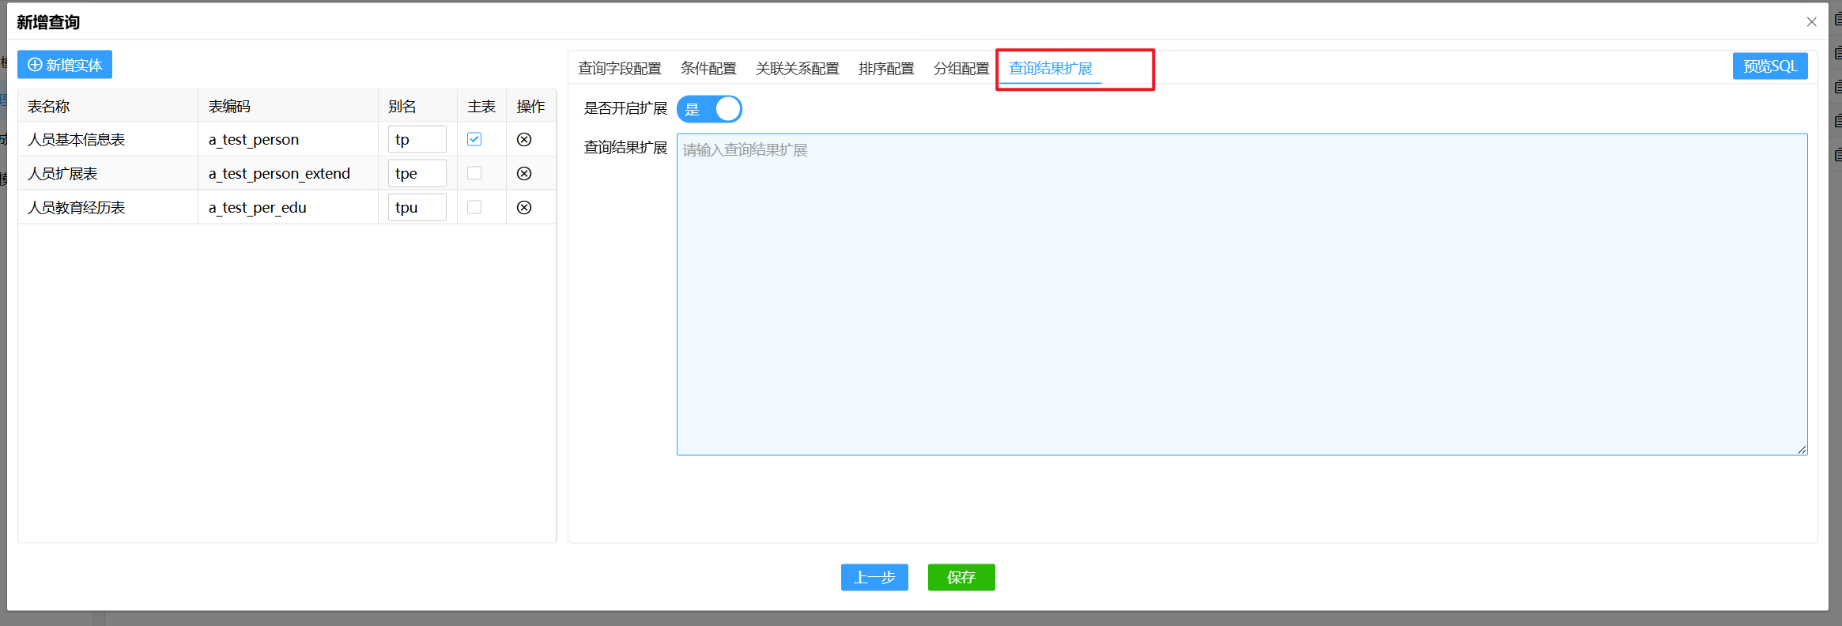Open the 分组配置 tab
The height and width of the screenshot is (626, 1842).
[x=961, y=69]
